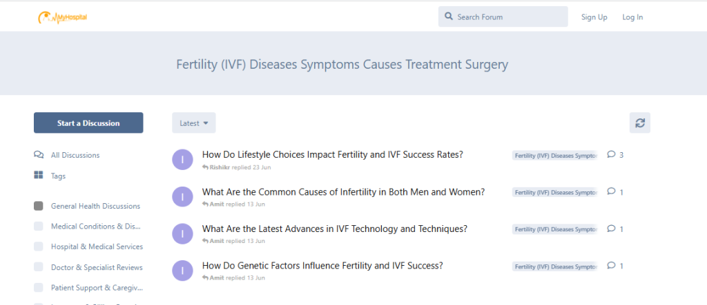
Task: Open Common Causes of Infertility discussion
Action: point(343,191)
